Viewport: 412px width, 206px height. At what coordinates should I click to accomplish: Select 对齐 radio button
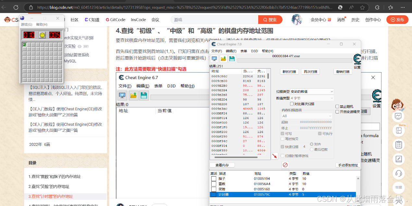(312, 144)
